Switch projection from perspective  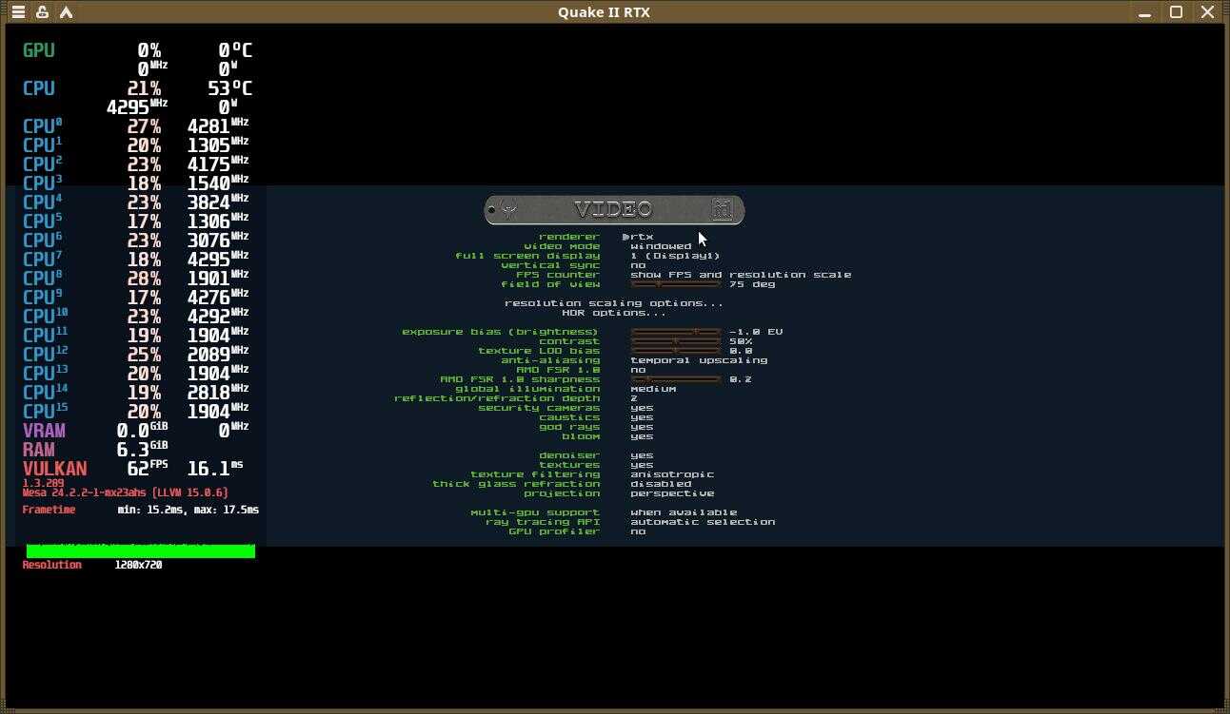672,493
